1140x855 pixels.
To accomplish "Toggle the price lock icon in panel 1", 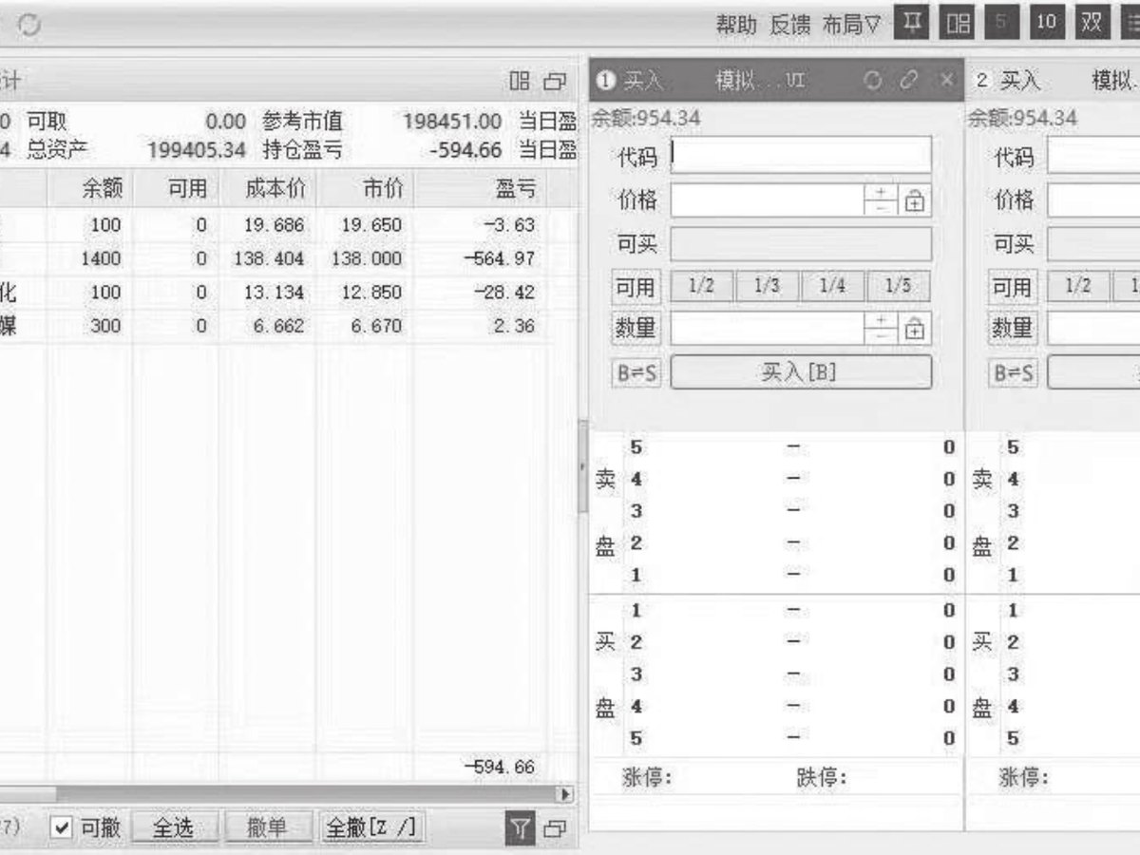I will pyautogui.click(x=915, y=200).
